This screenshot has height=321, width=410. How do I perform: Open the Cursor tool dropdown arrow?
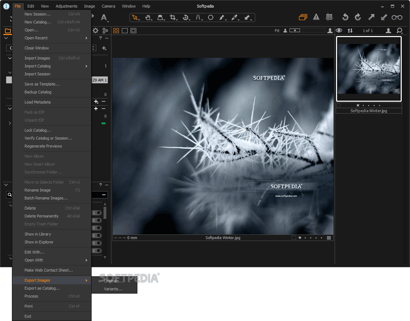coord(139,20)
